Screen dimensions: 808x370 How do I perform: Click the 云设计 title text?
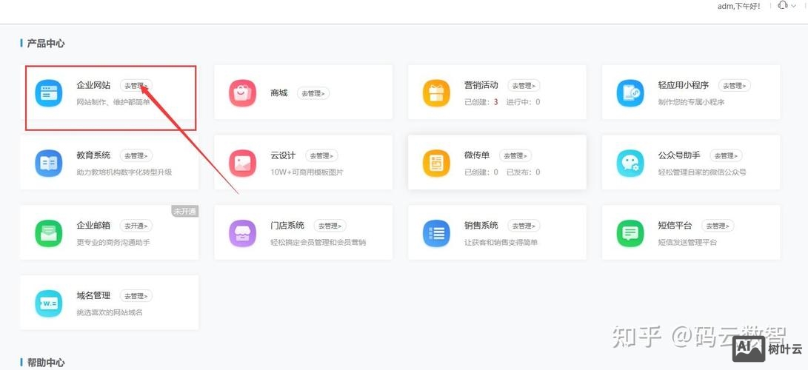(x=283, y=155)
